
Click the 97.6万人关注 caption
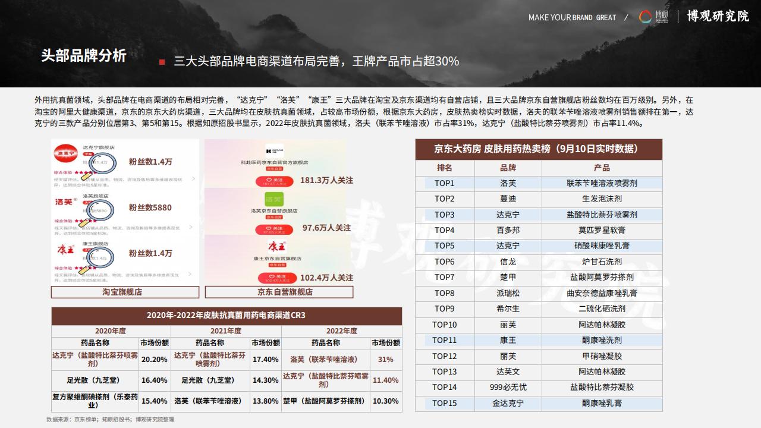tap(326, 228)
